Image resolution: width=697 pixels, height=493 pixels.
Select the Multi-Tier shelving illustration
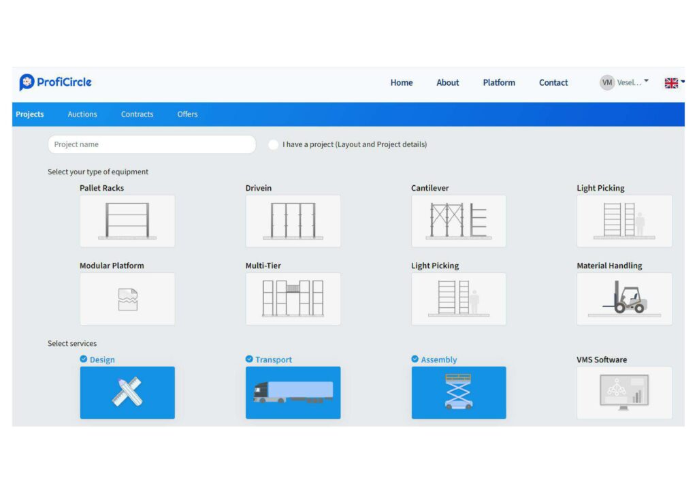[x=293, y=299]
